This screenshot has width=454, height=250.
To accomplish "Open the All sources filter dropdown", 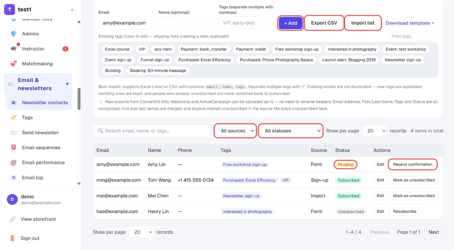I will pyautogui.click(x=236, y=131).
